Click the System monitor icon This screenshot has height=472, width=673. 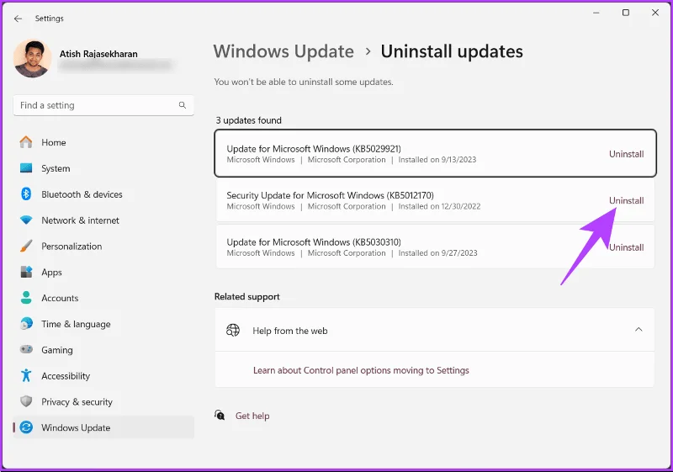(26, 168)
